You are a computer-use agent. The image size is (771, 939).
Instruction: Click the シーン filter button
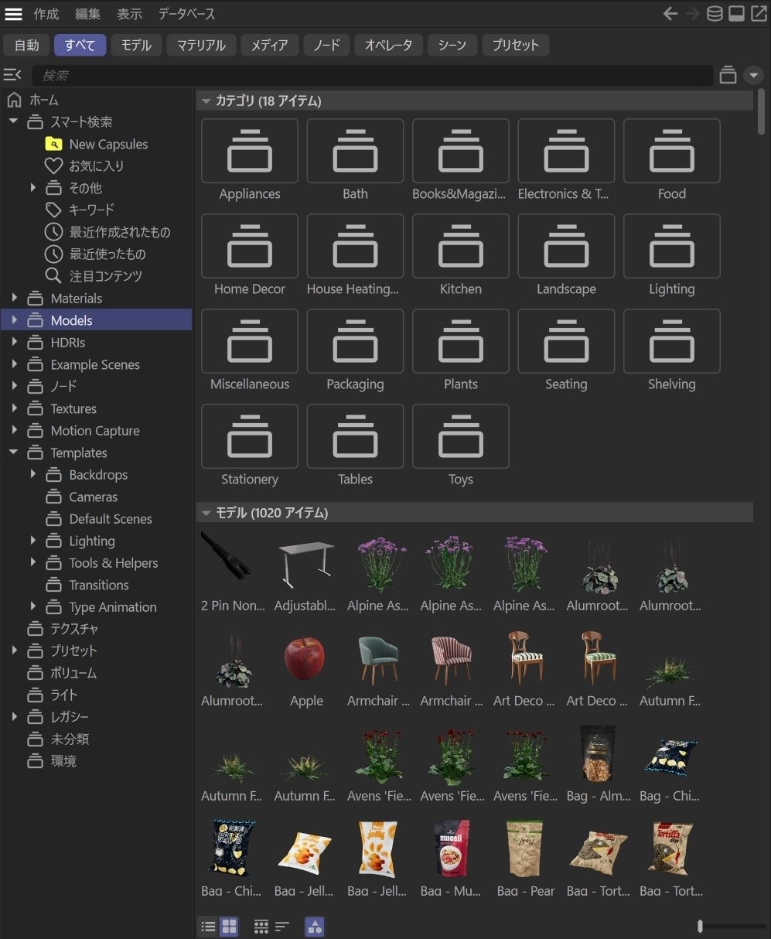pos(452,45)
